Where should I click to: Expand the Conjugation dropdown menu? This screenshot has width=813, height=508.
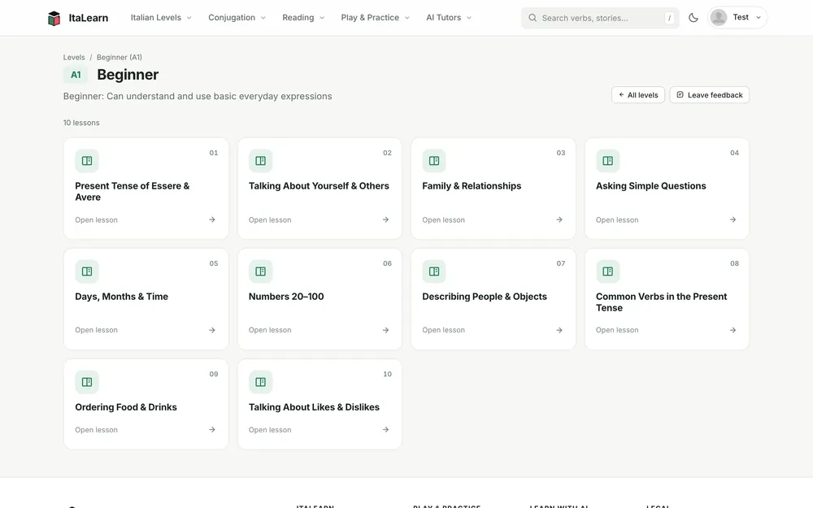[x=237, y=18]
